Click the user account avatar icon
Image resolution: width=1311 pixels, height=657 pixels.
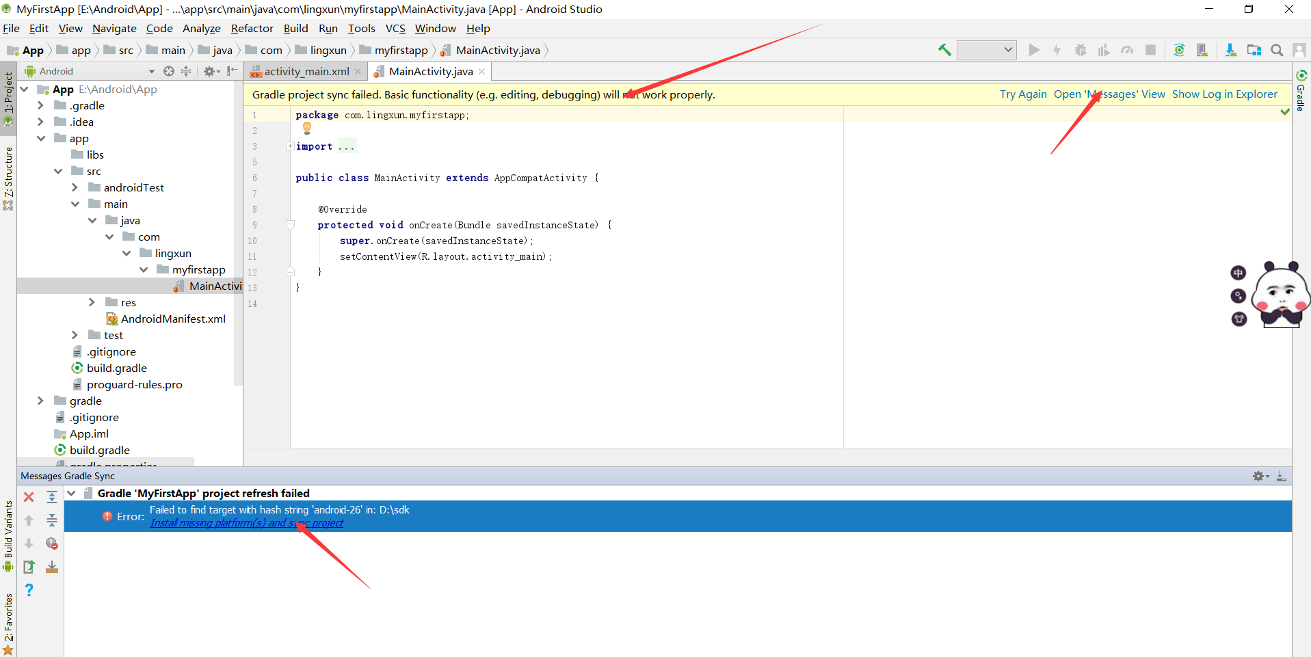[1299, 50]
